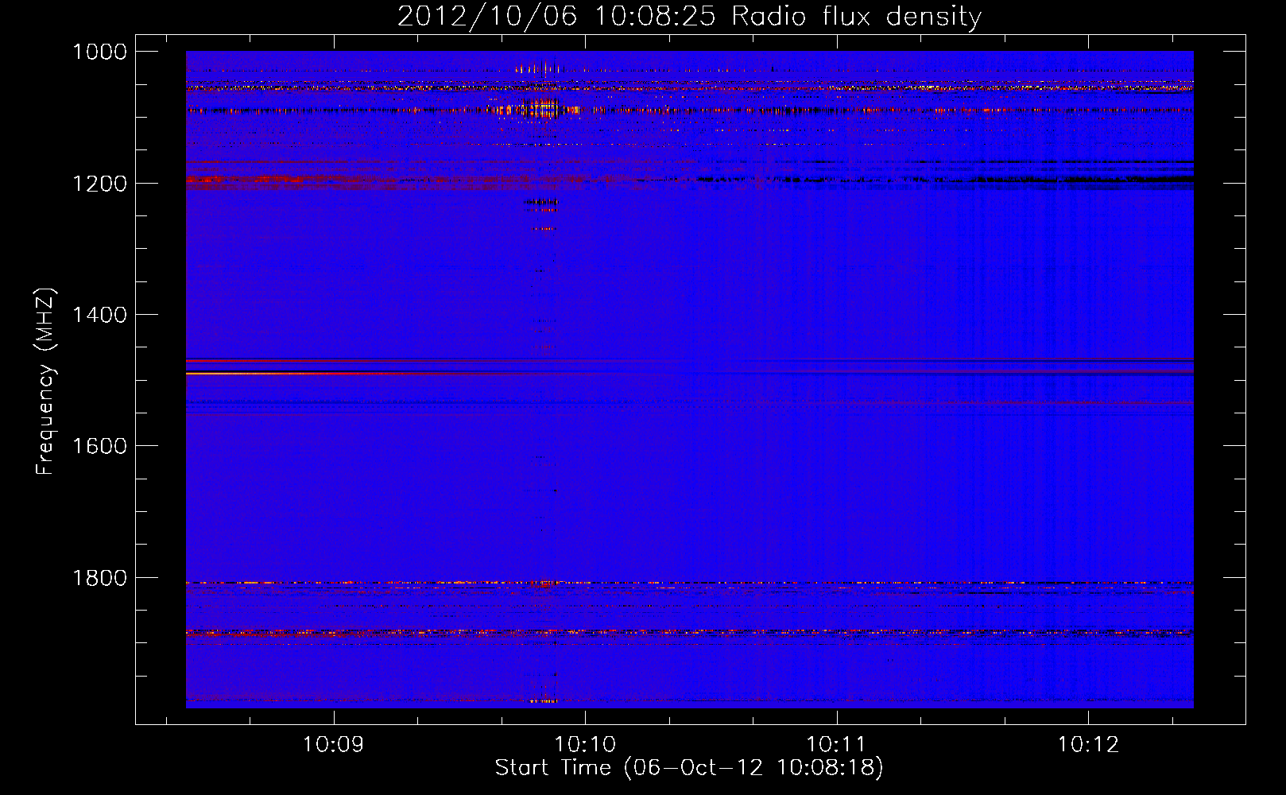This screenshot has height=795, width=1286.
Task: Click the 10:11 time tick label
Action: pyautogui.click(x=835, y=745)
